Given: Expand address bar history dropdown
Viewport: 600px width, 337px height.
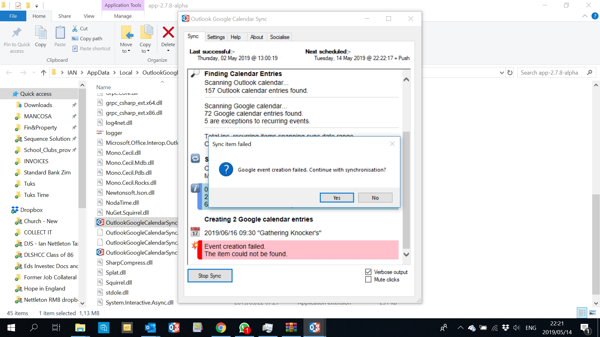Looking at the screenshot, I should click(x=502, y=73).
